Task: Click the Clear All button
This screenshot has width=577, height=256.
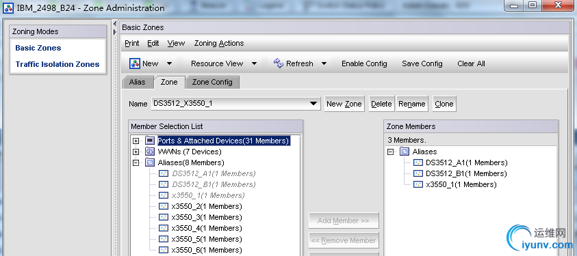Action: pos(471,63)
